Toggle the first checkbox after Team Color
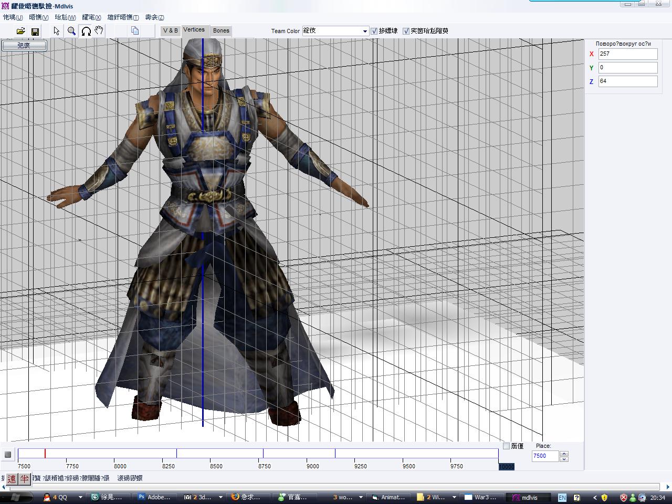The width and height of the screenshot is (672, 504). click(374, 31)
